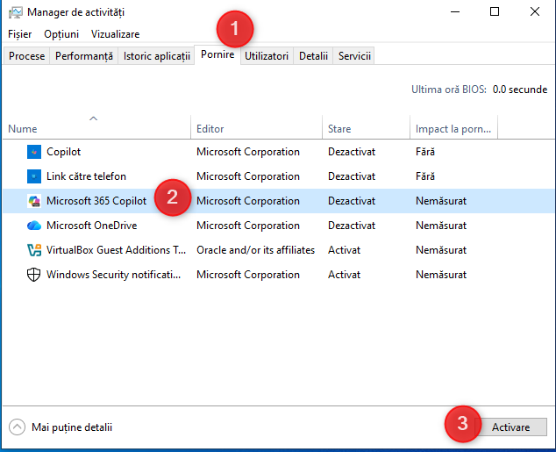This screenshot has width=556, height=452.
Task: Switch to the Utilizatori tab
Action: pyautogui.click(x=267, y=56)
